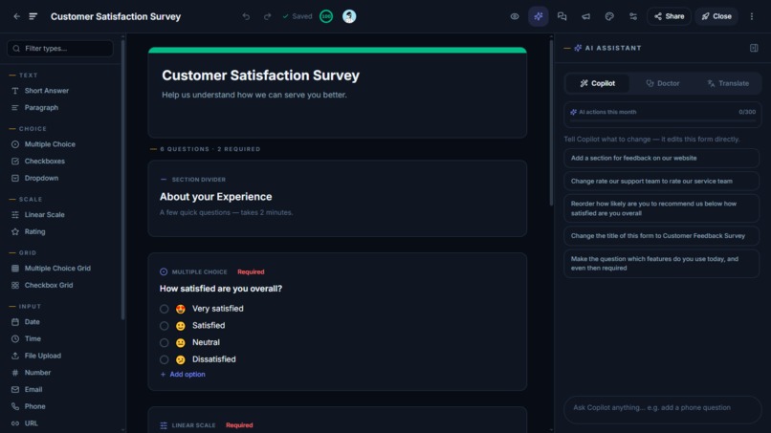Screen dimensions: 771x433
Task: Redo the last change
Action: [x=267, y=16]
